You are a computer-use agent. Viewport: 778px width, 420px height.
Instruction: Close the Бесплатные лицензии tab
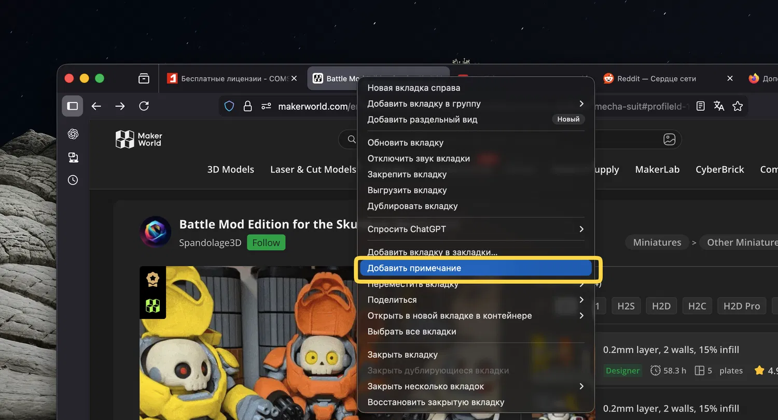tap(294, 79)
